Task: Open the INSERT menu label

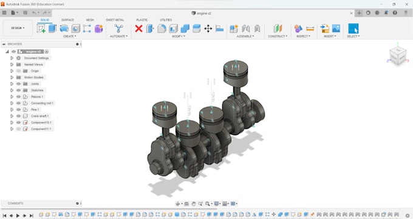Action: click(330, 36)
